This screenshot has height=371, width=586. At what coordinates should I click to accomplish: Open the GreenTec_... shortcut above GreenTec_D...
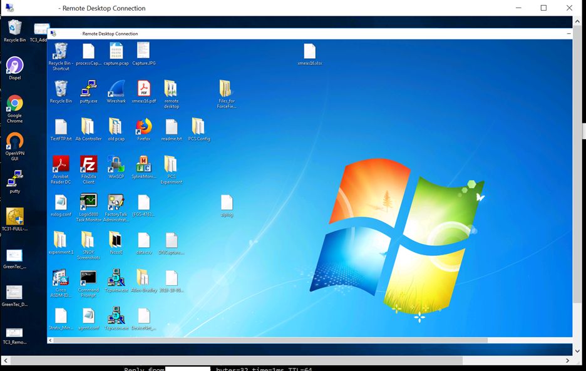pos(14,259)
